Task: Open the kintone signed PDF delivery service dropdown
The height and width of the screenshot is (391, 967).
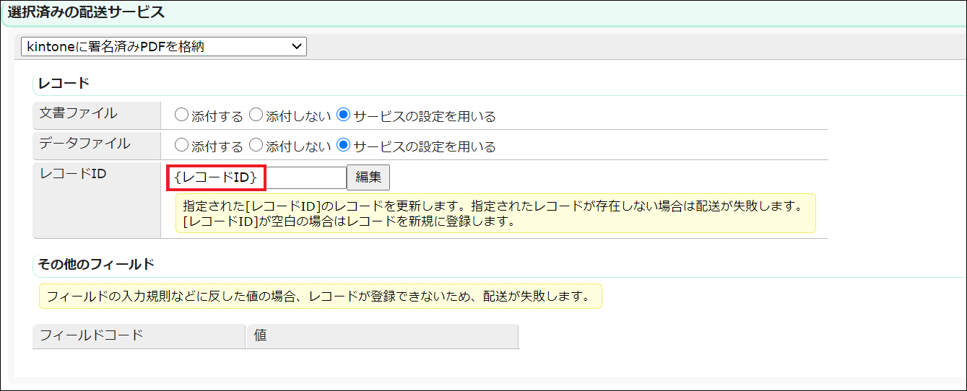Action: 164,47
